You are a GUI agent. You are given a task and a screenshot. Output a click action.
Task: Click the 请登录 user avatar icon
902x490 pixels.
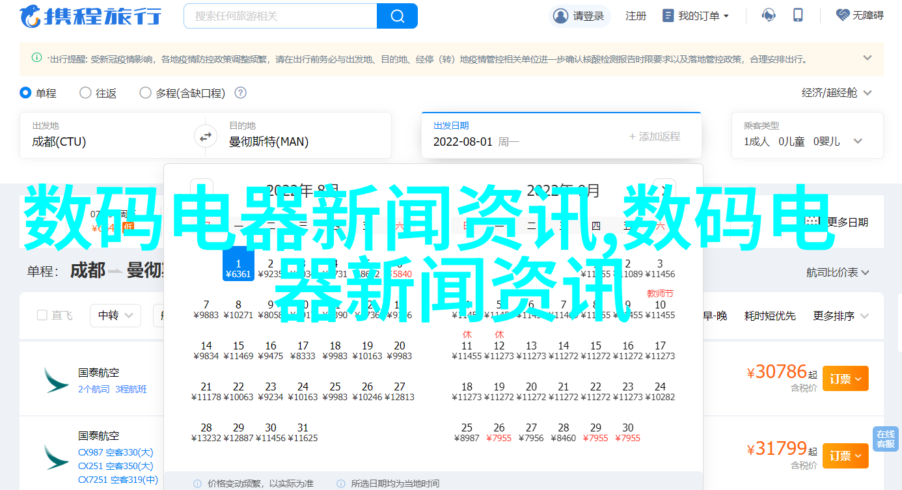pyautogui.click(x=560, y=16)
